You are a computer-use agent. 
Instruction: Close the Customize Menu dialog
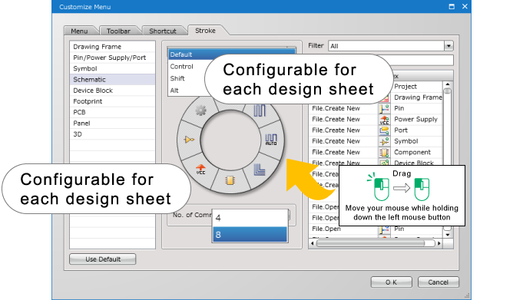(465, 6)
